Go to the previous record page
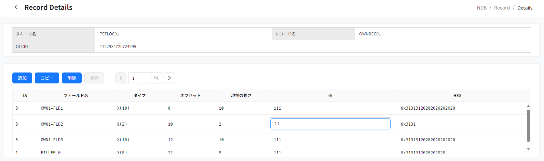This screenshot has width=544, height=161. pos(121,78)
